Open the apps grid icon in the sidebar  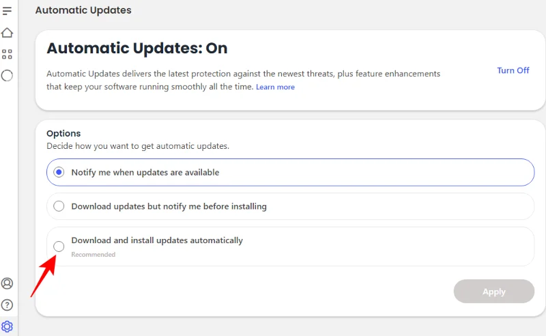[x=8, y=54]
